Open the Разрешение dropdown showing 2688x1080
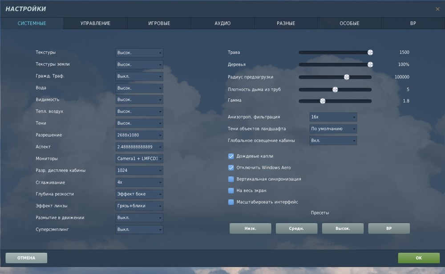445x274 pixels. coord(139,135)
